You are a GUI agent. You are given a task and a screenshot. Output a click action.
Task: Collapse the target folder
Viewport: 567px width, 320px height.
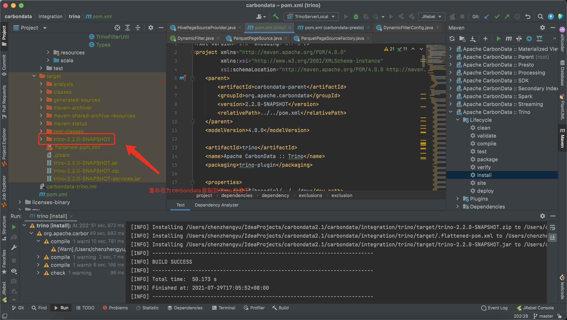tap(34, 76)
